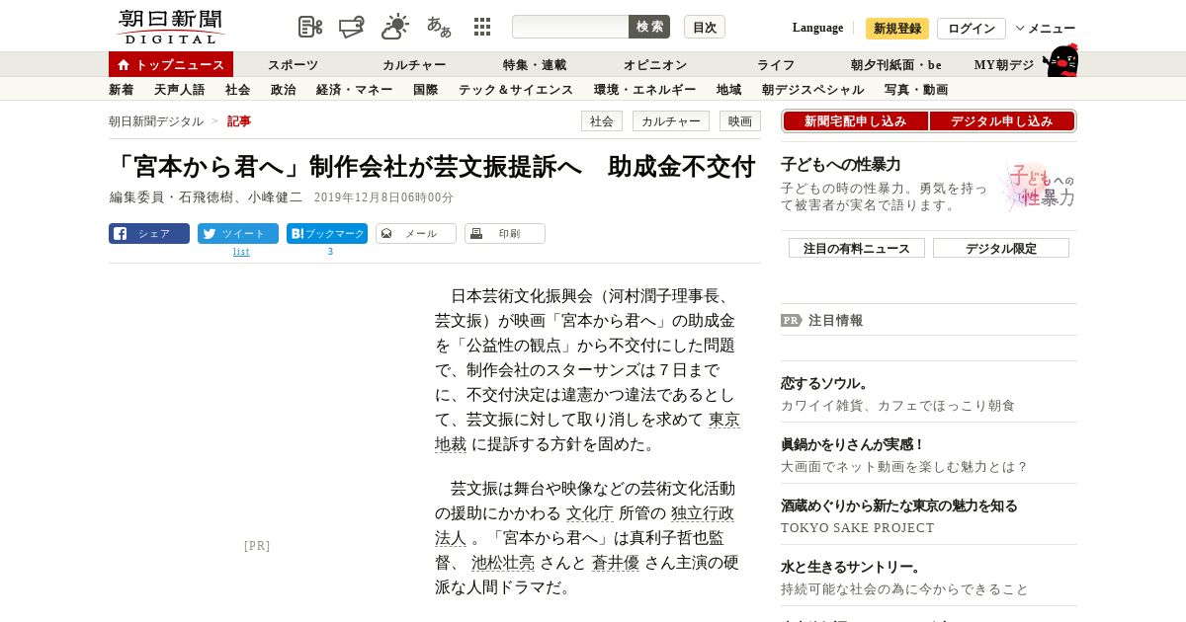This screenshot has width=1186, height=622.
Task: Open the tweet list link
Action: point(241,252)
